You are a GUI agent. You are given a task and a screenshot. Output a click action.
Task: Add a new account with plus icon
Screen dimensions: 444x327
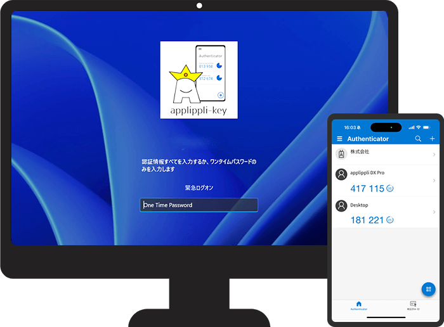click(x=433, y=139)
